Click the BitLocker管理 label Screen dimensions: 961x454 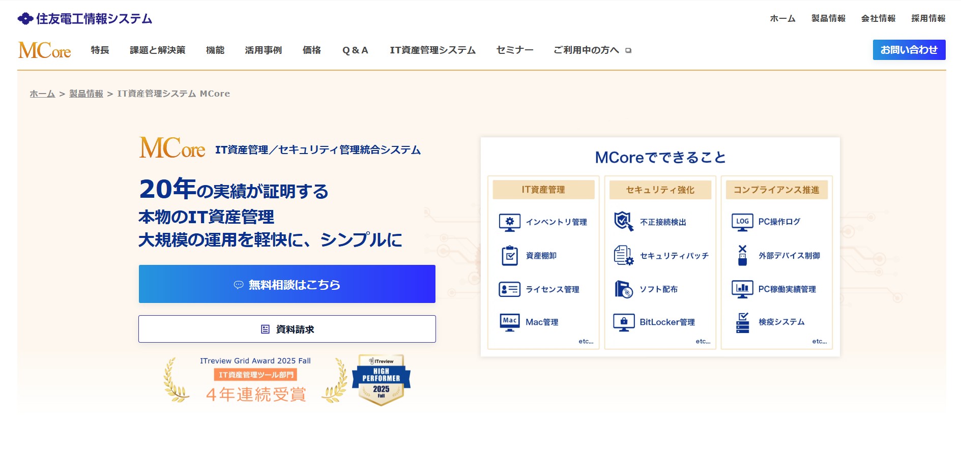click(x=667, y=322)
